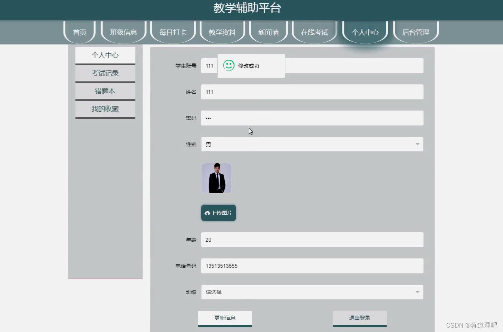Open the 新闻墙 page
Viewport: 503px width, 332px height.
pyautogui.click(x=268, y=32)
